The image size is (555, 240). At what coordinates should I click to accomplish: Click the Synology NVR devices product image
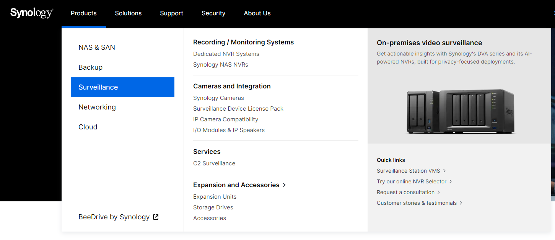point(460,111)
